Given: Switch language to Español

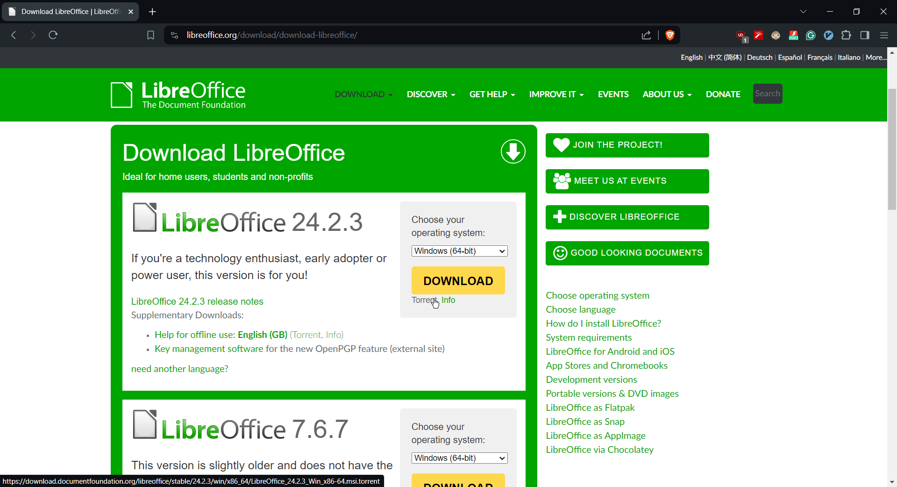Looking at the screenshot, I should 790,57.
